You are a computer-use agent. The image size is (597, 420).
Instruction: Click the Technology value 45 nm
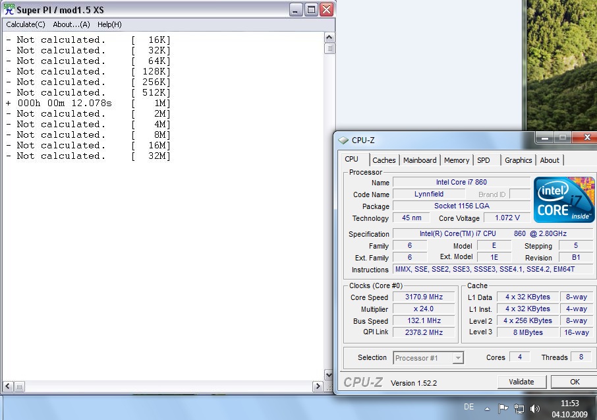point(411,218)
